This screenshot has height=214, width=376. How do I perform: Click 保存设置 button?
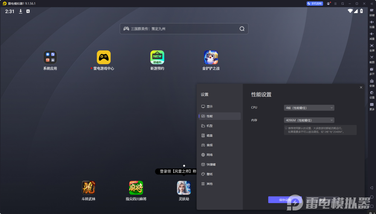click(285, 200)
